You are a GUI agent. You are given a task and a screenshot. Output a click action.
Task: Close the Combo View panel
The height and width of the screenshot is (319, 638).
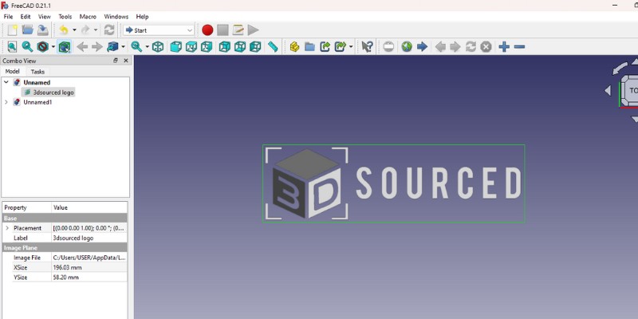pyautogui.click(x=126, y=61)
